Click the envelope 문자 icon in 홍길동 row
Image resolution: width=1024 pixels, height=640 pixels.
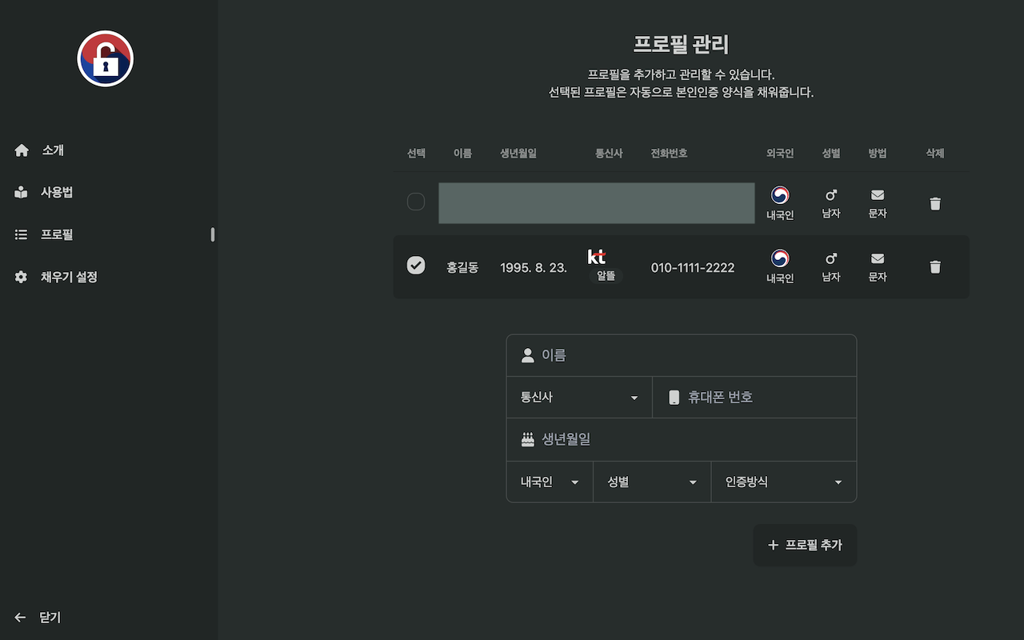pos(878,259)
